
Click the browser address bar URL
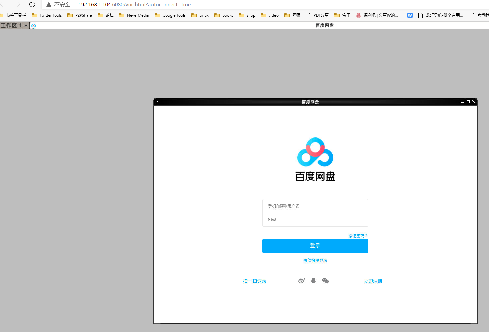(x=134, y=5)
